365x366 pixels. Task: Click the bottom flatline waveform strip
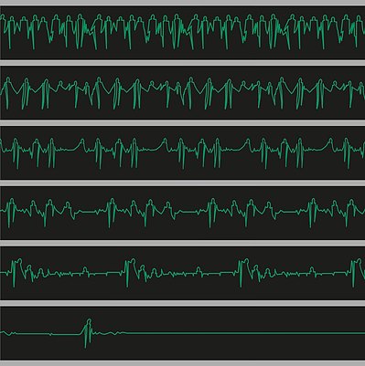182,333
